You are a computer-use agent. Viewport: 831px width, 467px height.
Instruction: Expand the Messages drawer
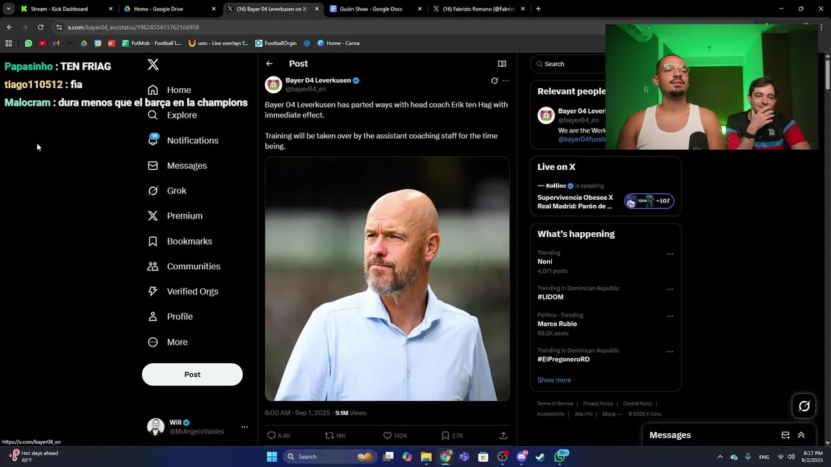(801, 435)
